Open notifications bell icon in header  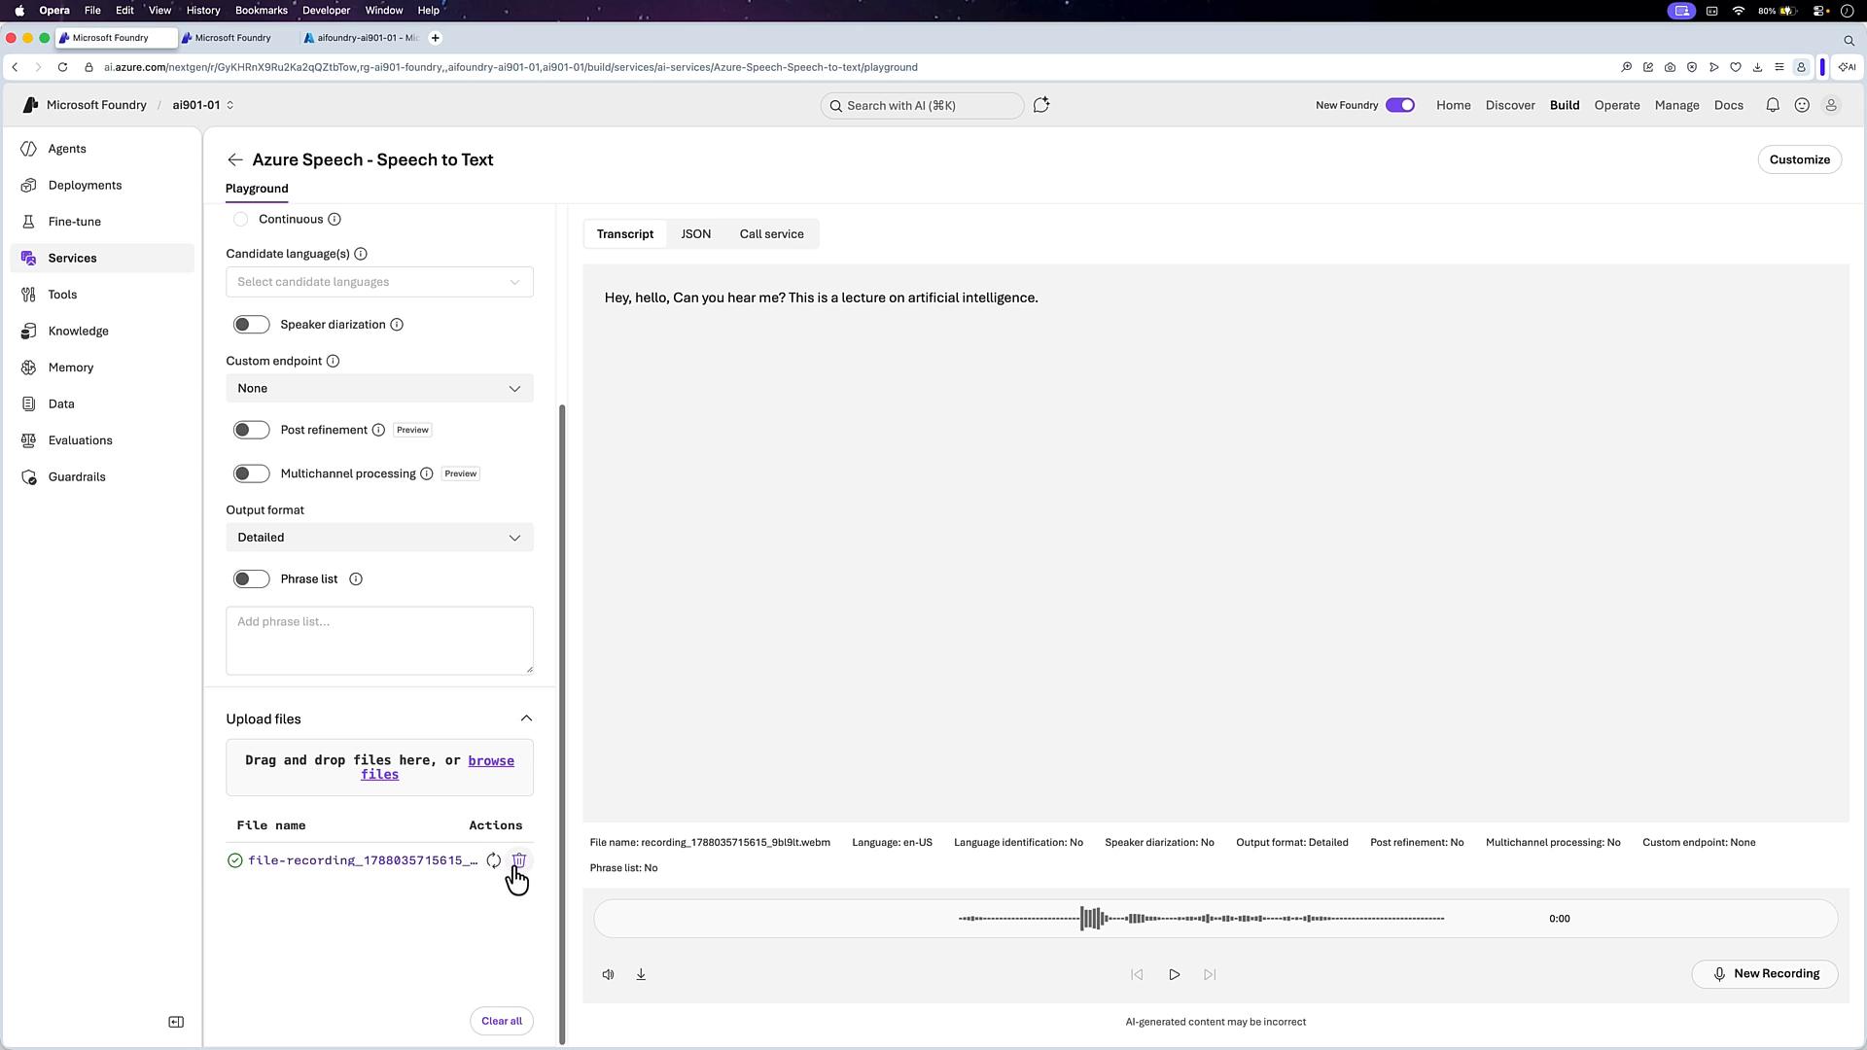(x=1773, y=105)
